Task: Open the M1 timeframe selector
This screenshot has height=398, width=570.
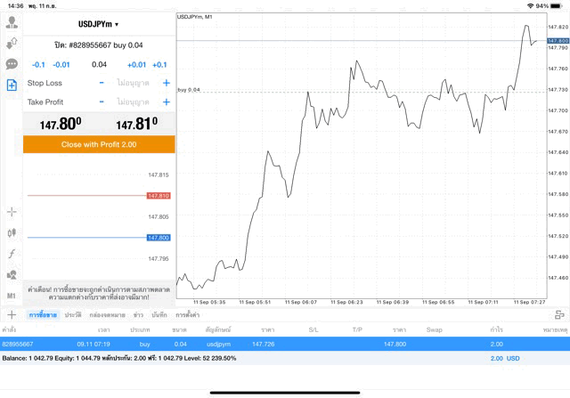Action: [x=12, y=296]
